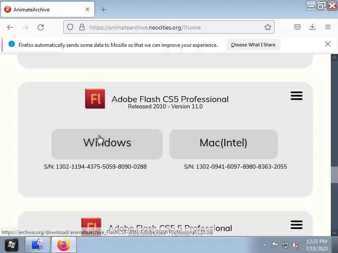The width and height of the screenshot is (338, 253).
Task: Save page to Pocket
Action: click(x=297, y=27)
